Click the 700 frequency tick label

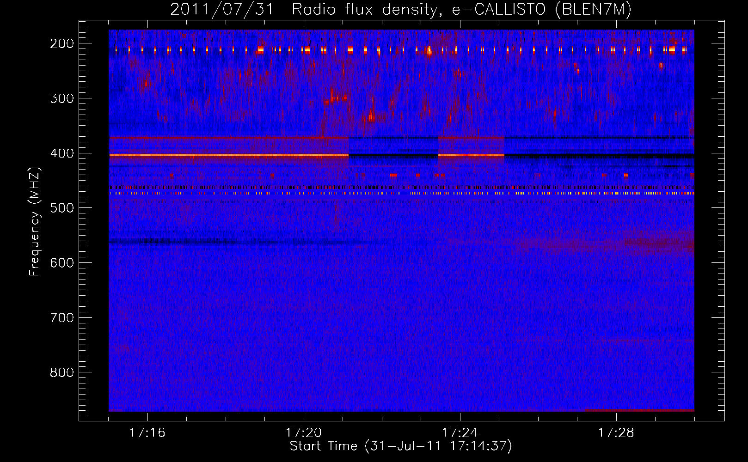(x=62, y=318)
